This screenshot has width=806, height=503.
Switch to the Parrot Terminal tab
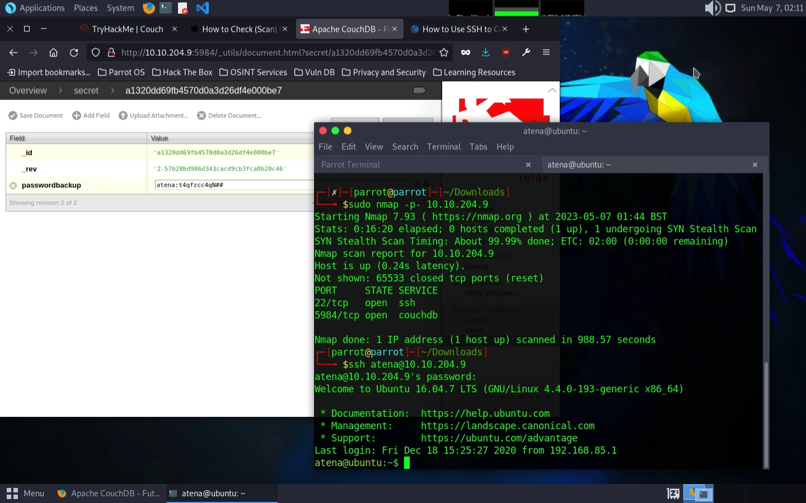[x=351, y=164]
